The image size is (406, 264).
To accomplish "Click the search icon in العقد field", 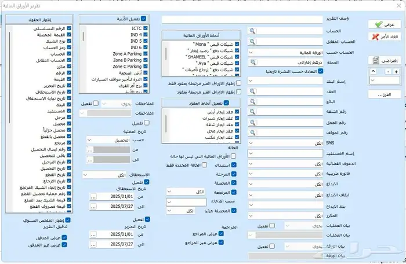I will (252, 91).
